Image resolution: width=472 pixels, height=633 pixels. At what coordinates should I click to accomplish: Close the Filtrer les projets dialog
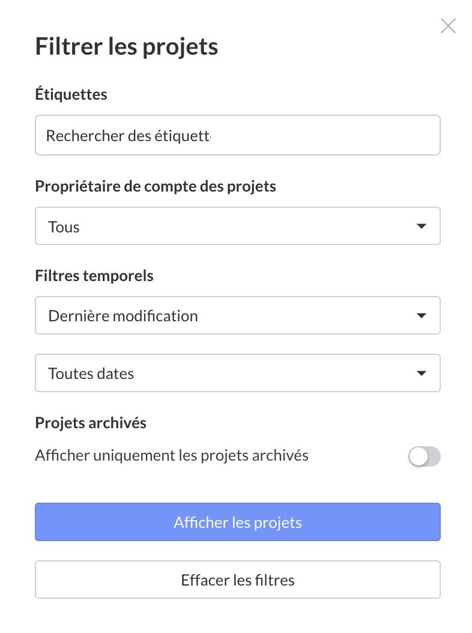tap(448, 26)
